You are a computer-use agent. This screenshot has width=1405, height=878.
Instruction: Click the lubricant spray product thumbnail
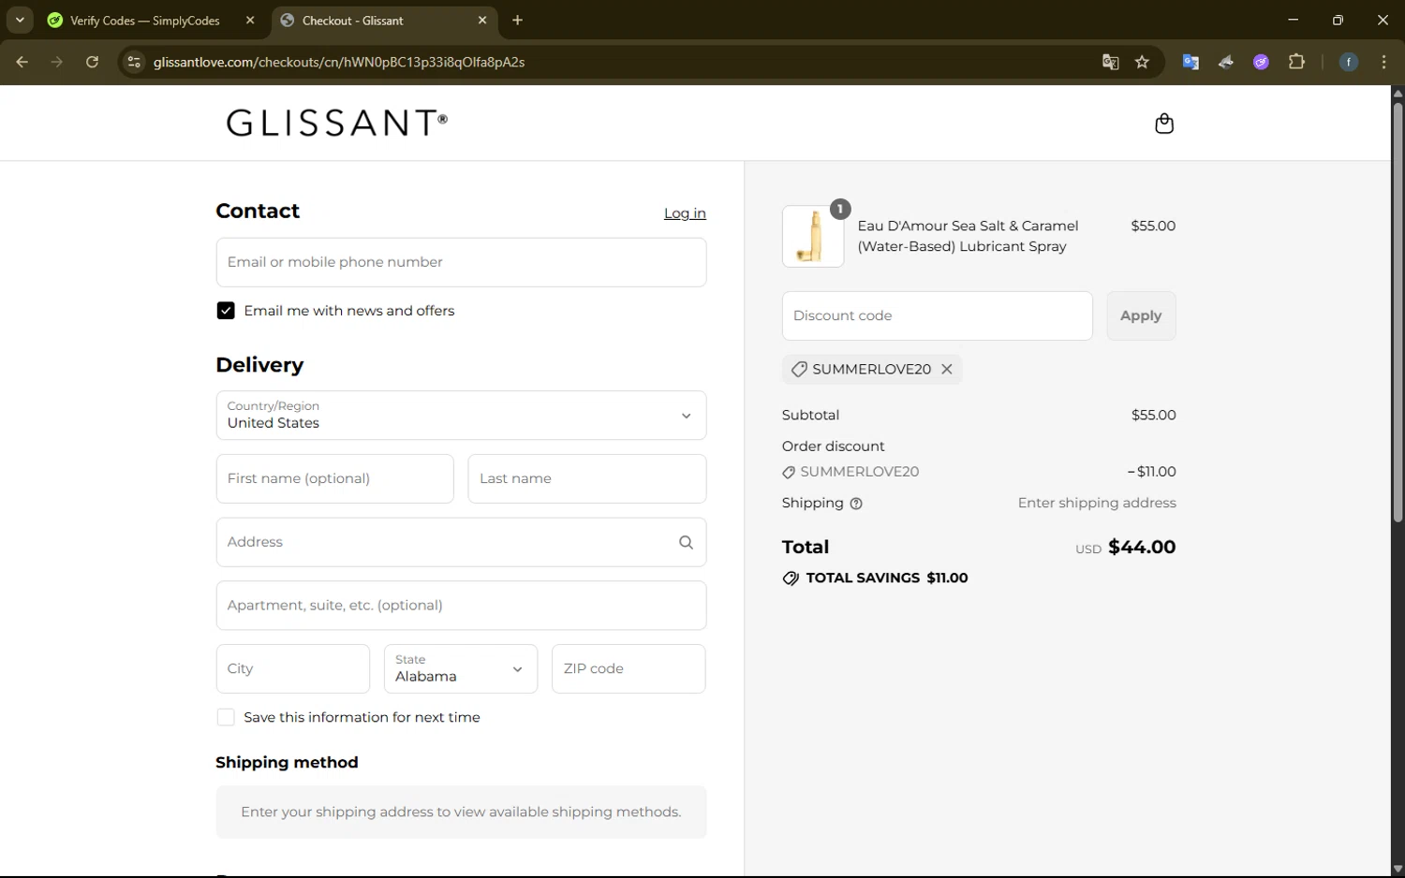click(x=812, y=237)
